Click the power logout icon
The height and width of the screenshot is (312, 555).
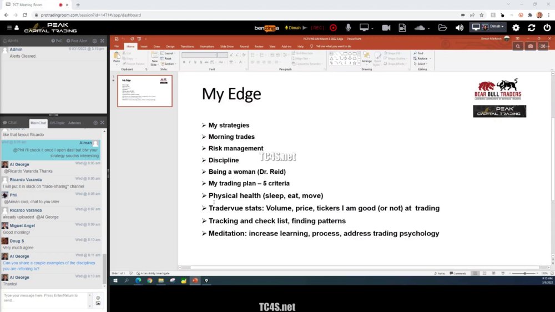[547, 28]
